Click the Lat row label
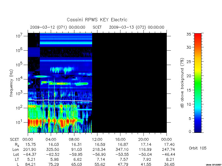Viewport: 222px width, 166px height. [16, 154]
